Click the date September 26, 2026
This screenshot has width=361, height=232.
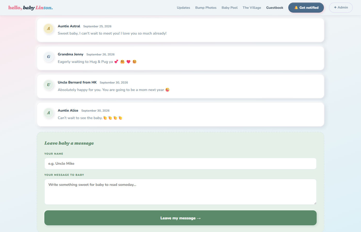click(101, 54)
